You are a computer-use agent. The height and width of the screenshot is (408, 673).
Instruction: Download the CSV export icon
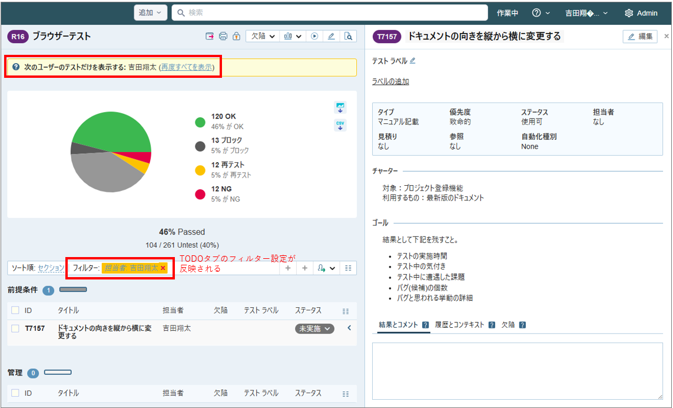click(x=340, y=125)
